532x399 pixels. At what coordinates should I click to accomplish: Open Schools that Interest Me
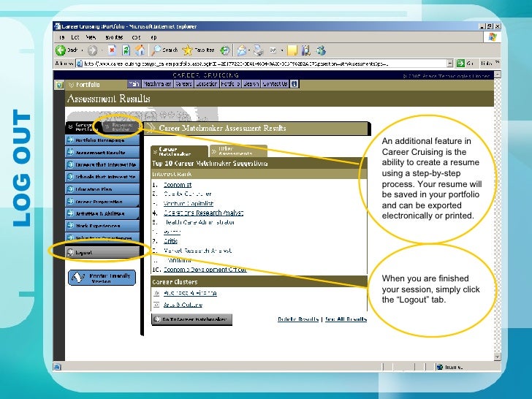[x=102, y=177]
